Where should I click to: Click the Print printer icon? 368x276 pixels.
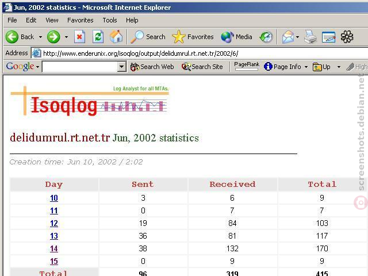point(310,37)
